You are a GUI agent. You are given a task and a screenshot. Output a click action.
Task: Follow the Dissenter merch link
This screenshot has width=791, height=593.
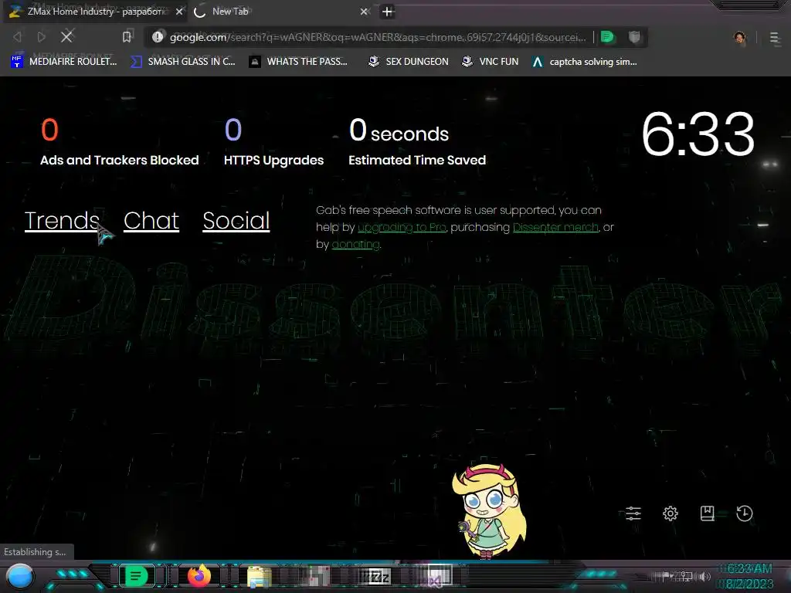point(555,228)
